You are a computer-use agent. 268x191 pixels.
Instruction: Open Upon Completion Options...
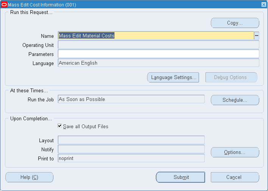(235, 152)
